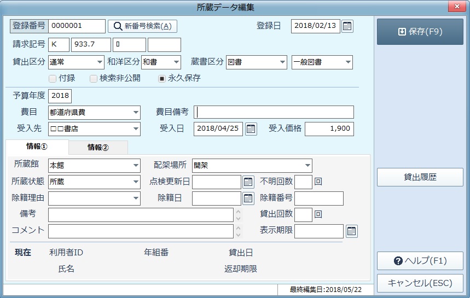This screenshot has height=298, width=470.
Task: Expand the 和洋区分 dropdown showing 和書
Action: pos(161,62)
